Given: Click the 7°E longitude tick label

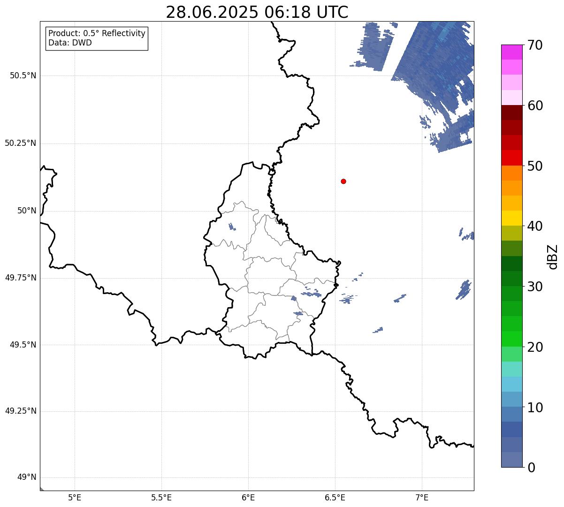Looking at the screenshot, I should click(422, 497).
